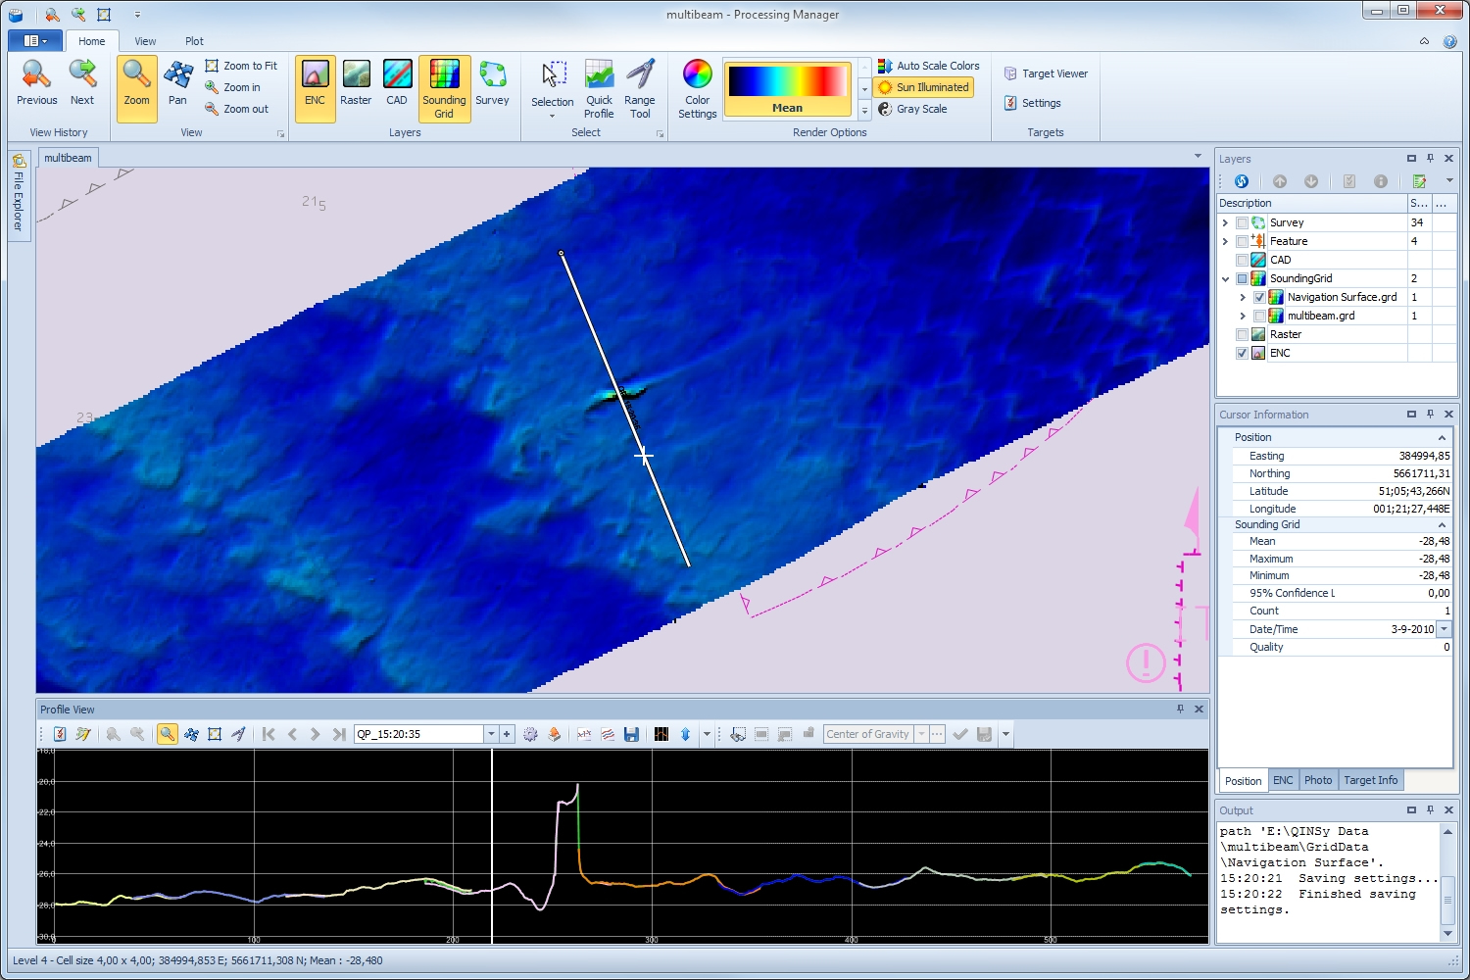Viewport: 1470px width, 980px height.
Task: Switch to the Plot ribbon tab
Action: point(194,41)
